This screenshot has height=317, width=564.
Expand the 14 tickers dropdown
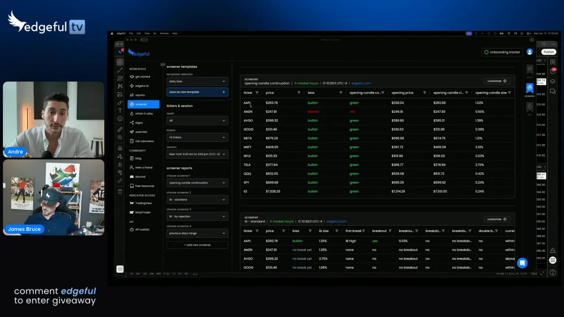click(197, 137)
